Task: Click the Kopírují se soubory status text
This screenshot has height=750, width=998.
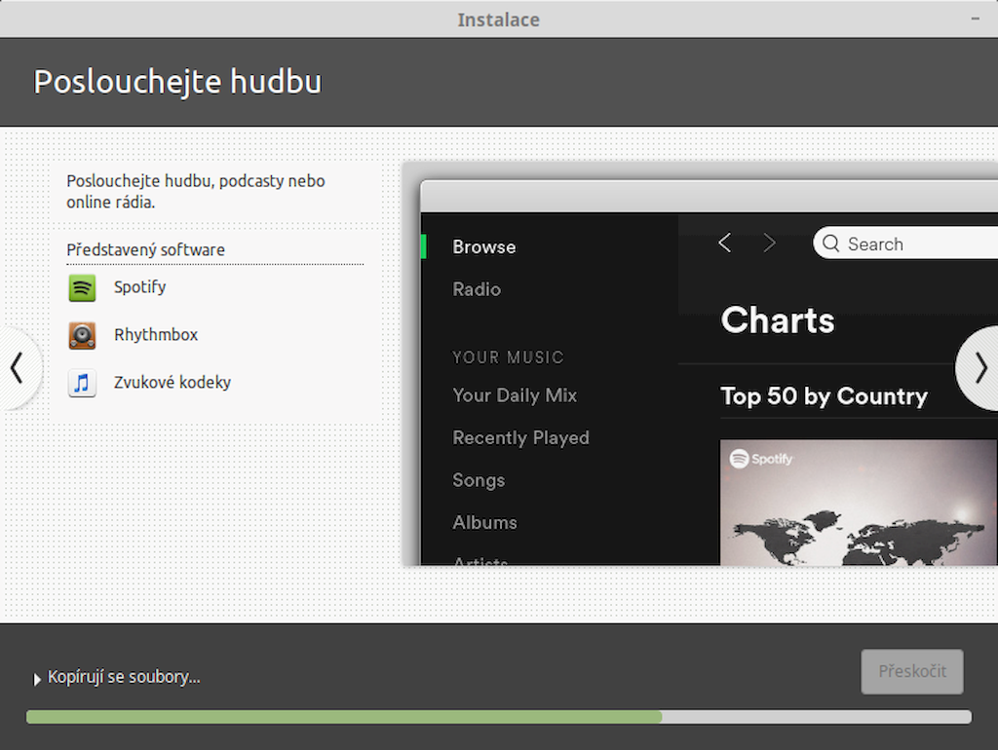Action: point(124,677)
